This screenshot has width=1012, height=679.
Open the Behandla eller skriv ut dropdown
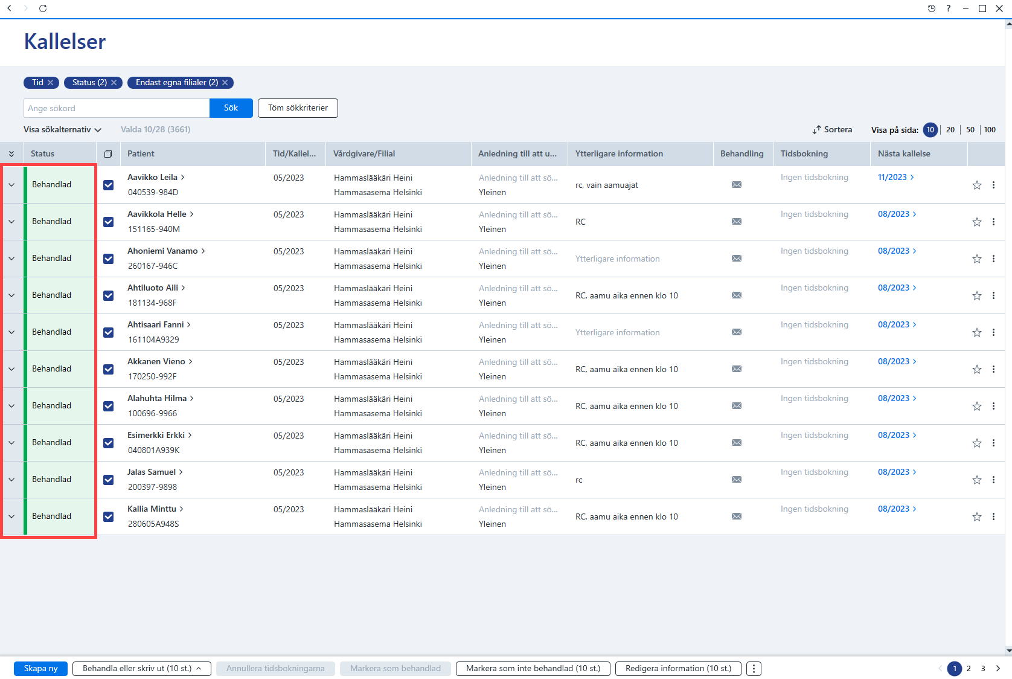click(142, 669)
